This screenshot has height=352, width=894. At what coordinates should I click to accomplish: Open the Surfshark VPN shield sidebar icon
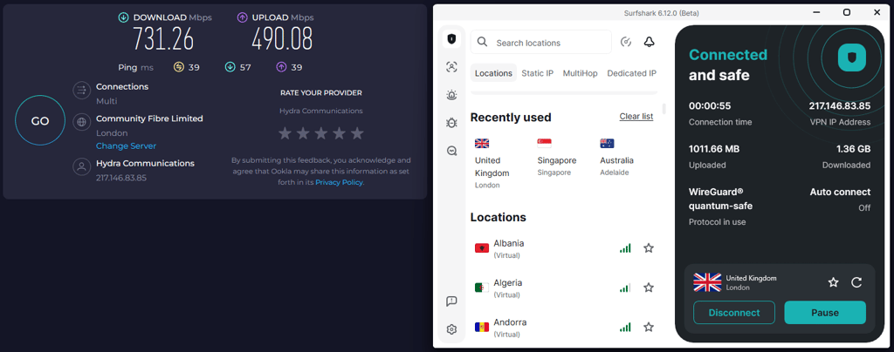pos(451,39)
